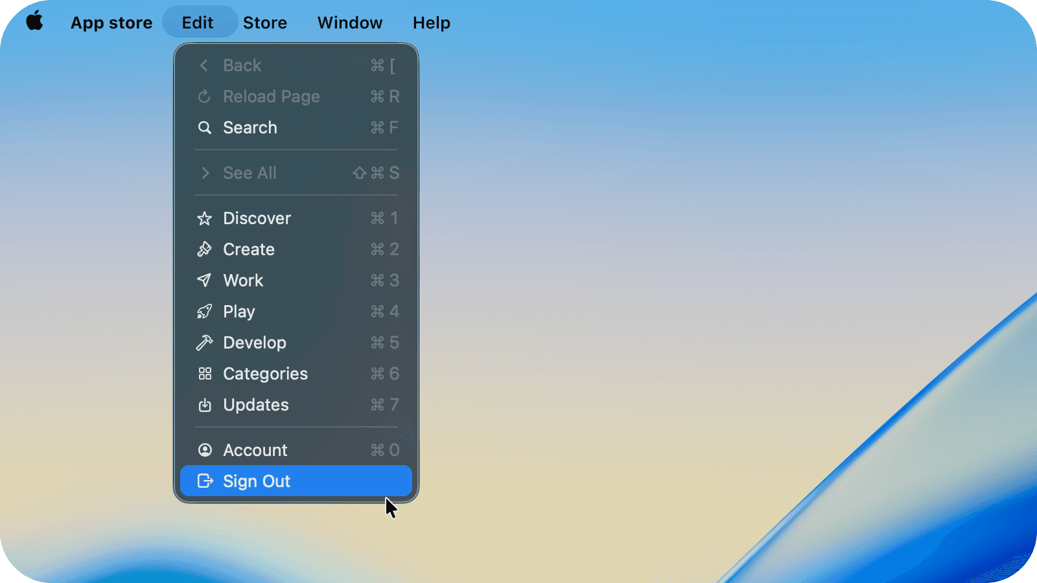The width and height of the screenshot is (1037, 583).
Task: Open Updates from the menu
Action: [x=296, y=405]
